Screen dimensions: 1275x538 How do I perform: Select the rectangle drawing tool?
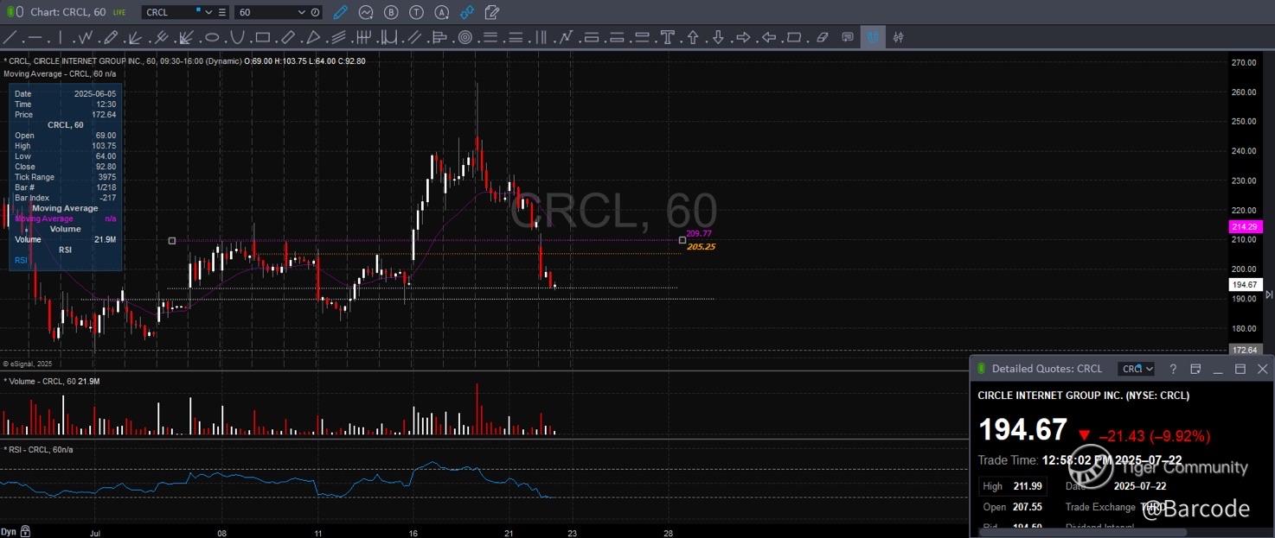[262, 37]
